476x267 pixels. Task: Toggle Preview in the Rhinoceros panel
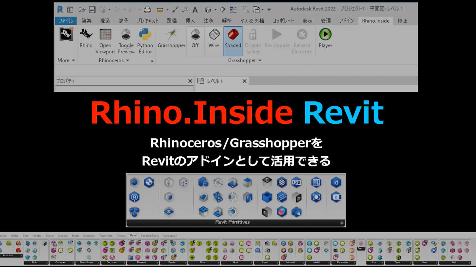(x=126, y=41)
